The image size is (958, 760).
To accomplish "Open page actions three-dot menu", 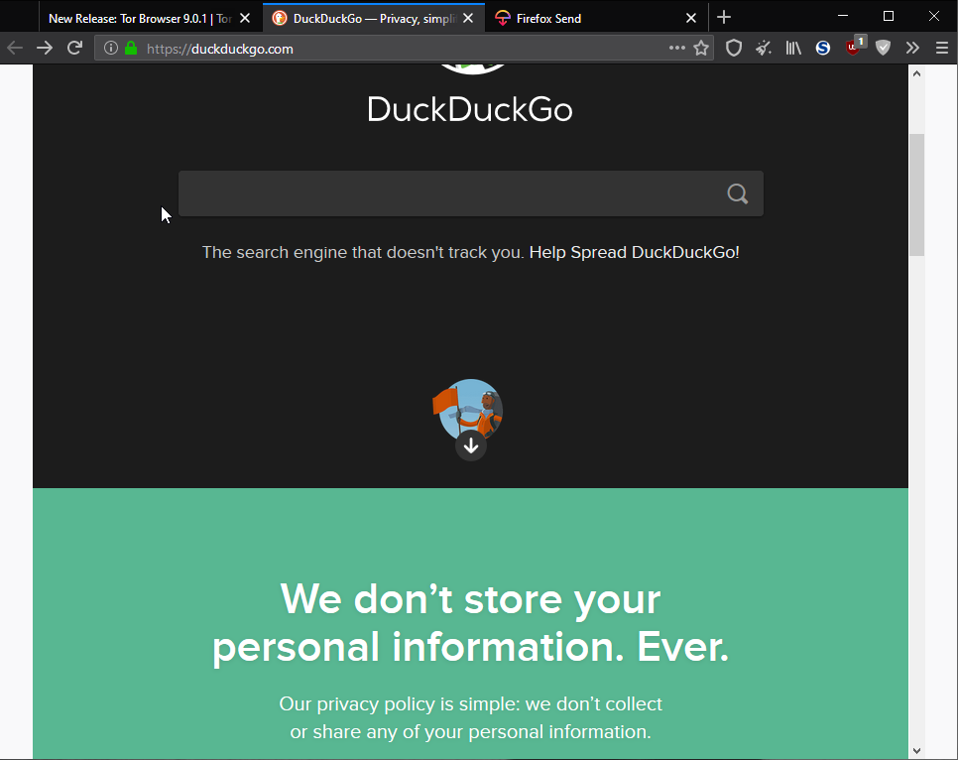I will click(676, 48).
